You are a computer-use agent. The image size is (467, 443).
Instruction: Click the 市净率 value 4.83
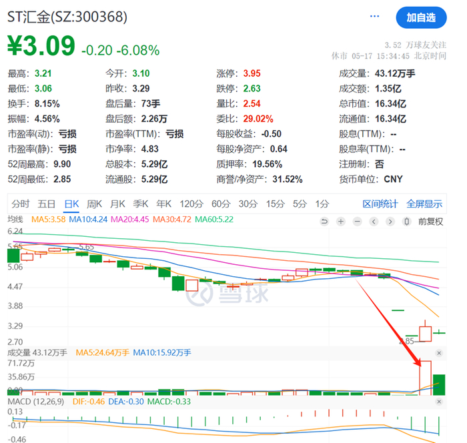150,149
